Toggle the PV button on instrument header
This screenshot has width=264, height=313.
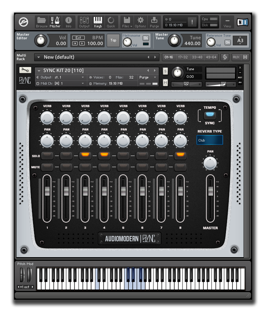240,82
